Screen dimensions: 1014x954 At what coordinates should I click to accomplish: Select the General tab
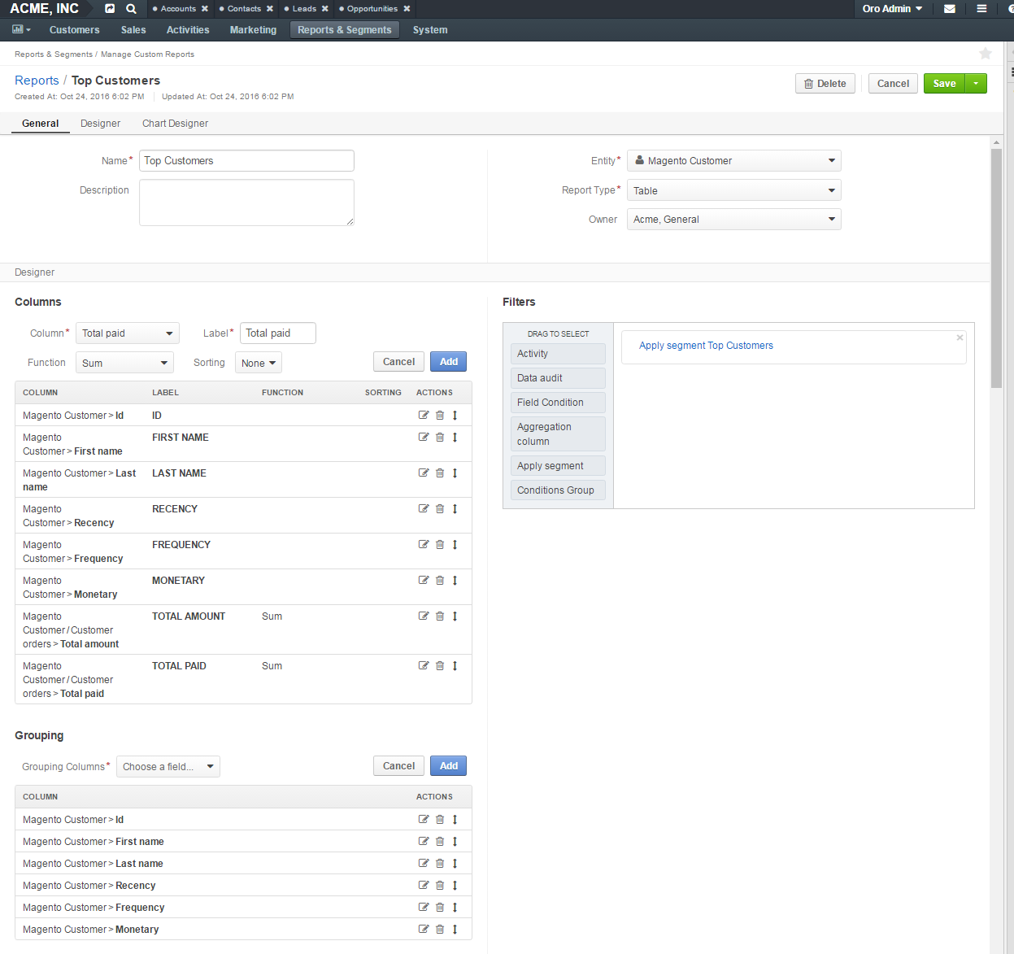(x=41, y=124)
